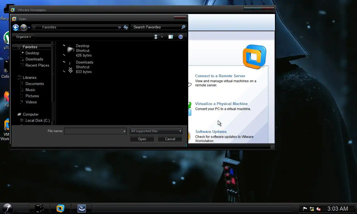
Task: Open the Videos library
Action: coord(31,102)
